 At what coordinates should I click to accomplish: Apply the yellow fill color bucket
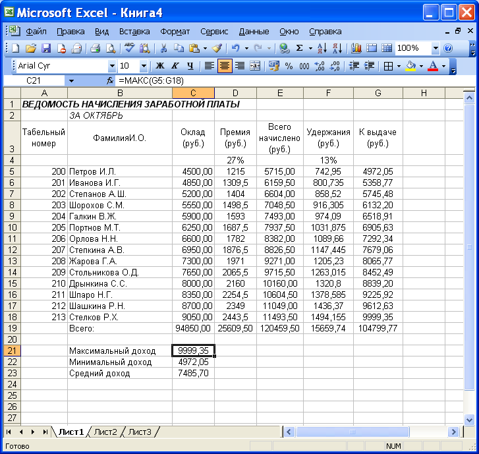point(411,66)
